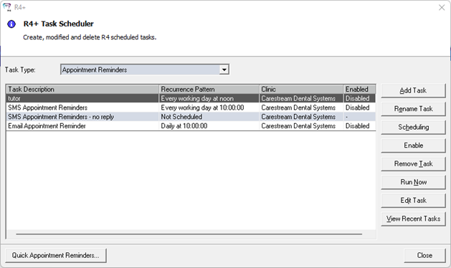The height and width of the screenshot is (268, 451).
Task: Click the Appointment Reminders combo box field
Action: [x=145, y=70]
